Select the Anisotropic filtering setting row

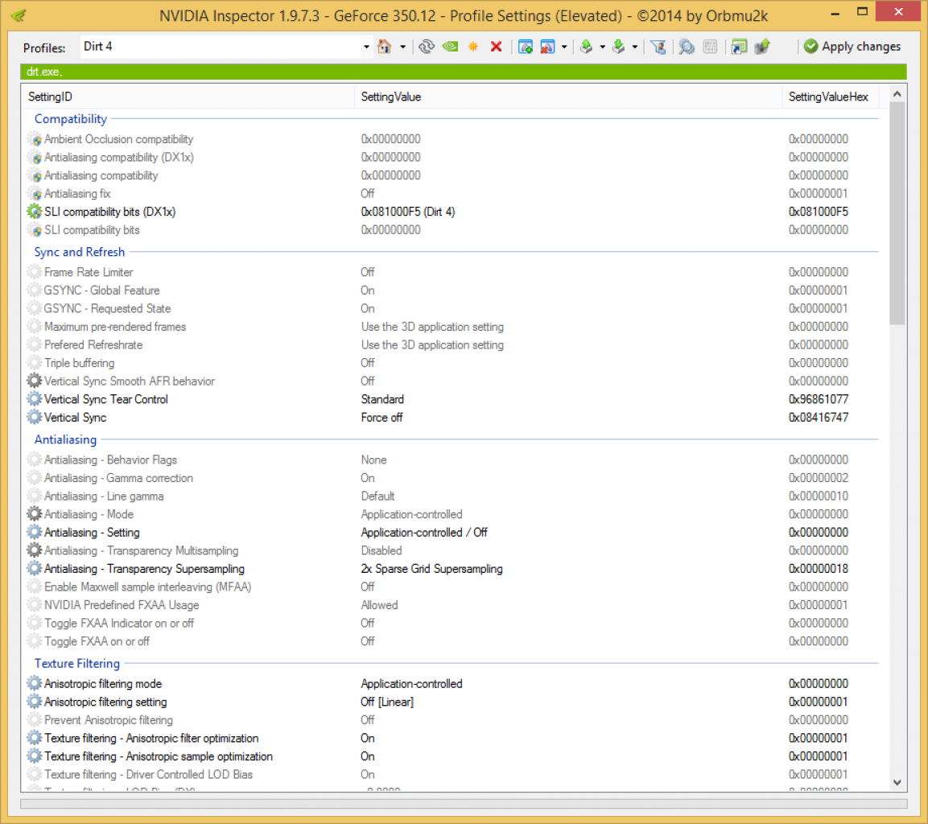tap(454, 702)
